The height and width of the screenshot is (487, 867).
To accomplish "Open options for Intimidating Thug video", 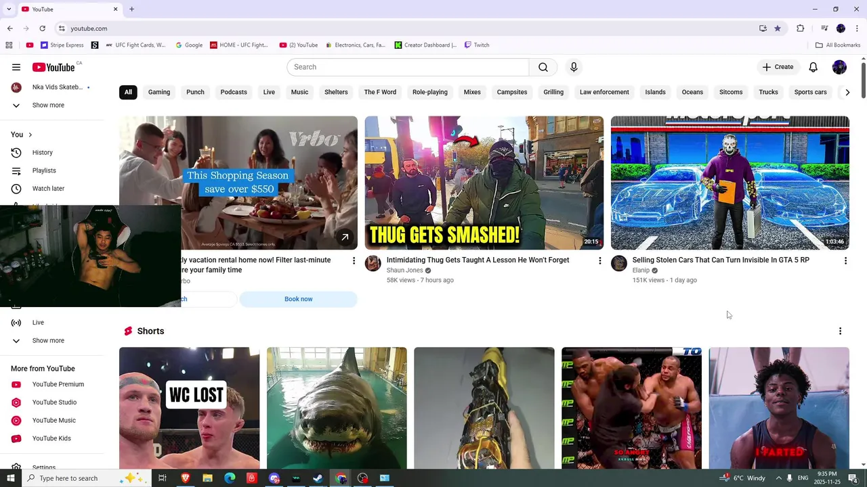I will point(599,260).
